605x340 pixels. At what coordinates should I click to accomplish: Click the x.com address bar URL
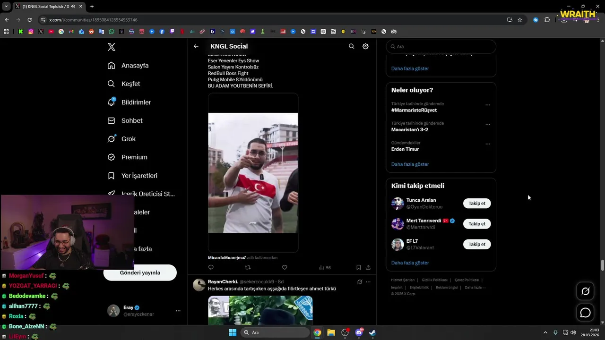pos(93,20)
